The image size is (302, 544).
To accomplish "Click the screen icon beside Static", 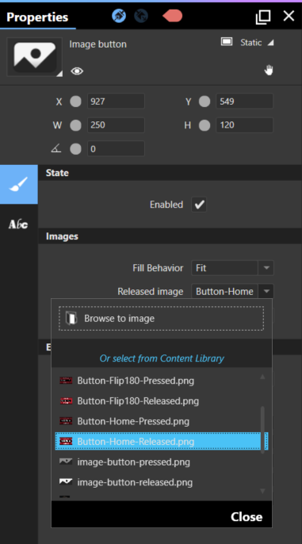I will 227,42.
